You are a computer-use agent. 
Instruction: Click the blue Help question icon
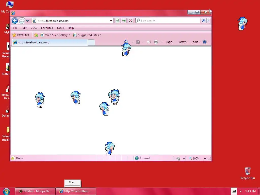click(205, 42)
